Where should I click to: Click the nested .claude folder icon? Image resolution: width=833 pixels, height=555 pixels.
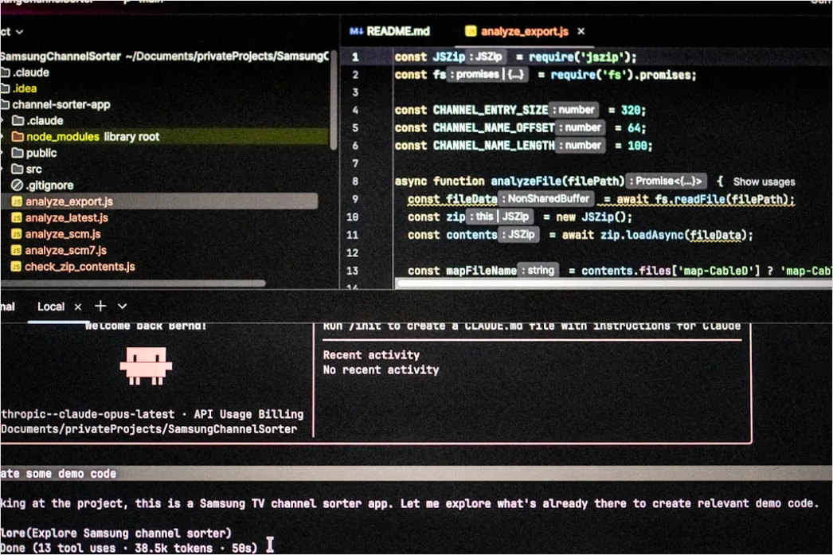click(x=18, y=120)
